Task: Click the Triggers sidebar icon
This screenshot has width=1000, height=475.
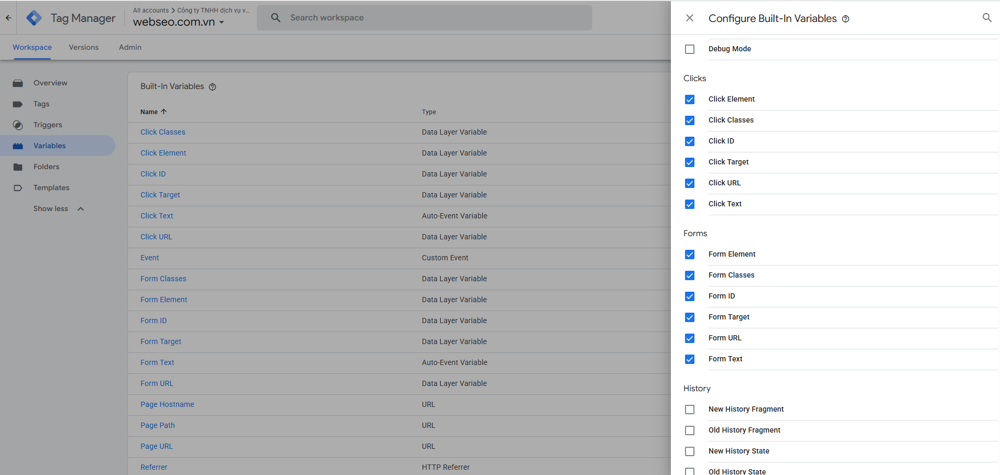Action: click(x=18, y=125)
